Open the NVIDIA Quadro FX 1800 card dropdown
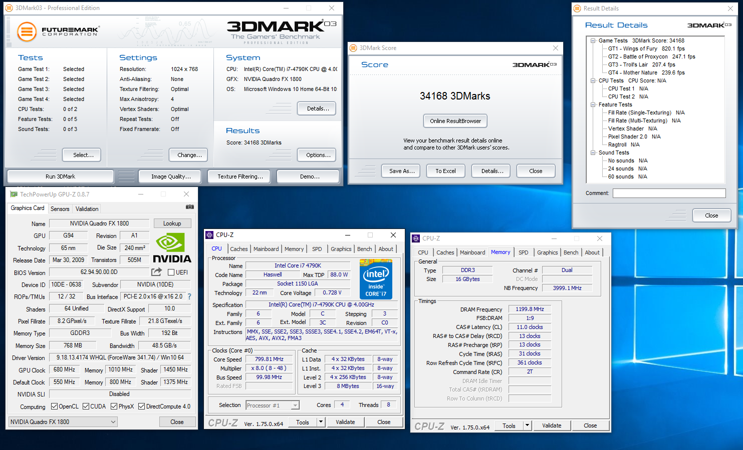Screen dimensions: 743x450 coord(63,422)
